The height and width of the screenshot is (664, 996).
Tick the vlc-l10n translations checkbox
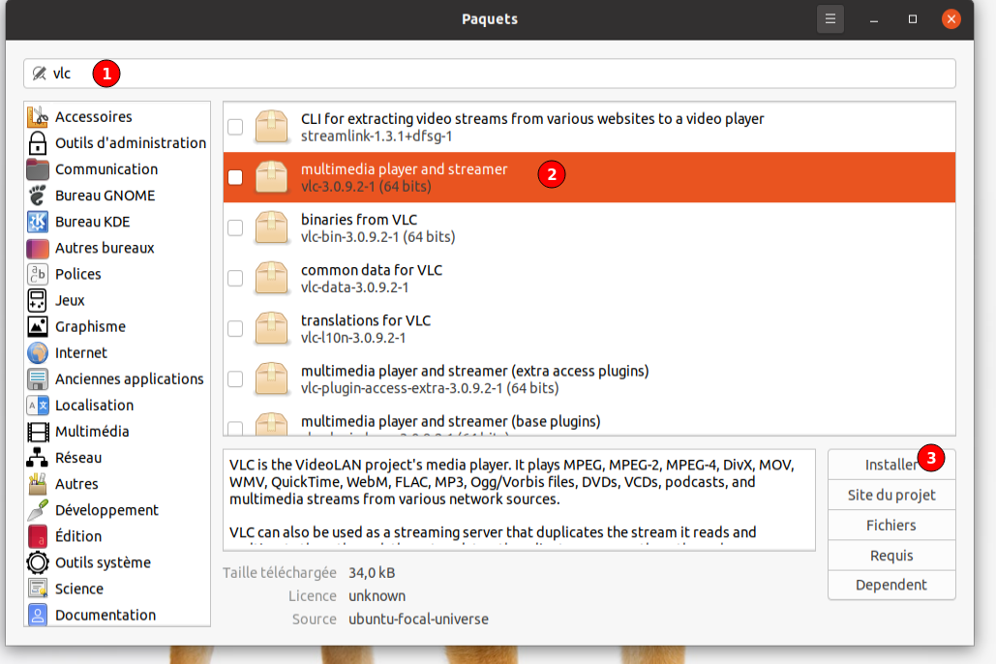[x=235, y=328]
